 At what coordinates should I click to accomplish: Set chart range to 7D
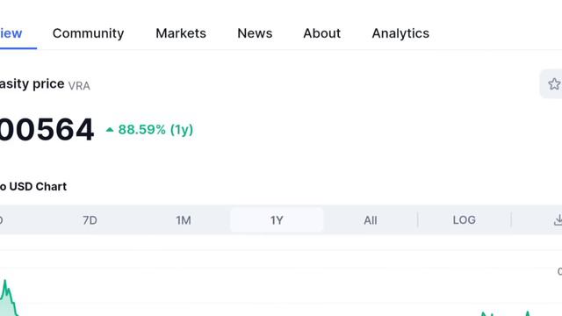90,220
